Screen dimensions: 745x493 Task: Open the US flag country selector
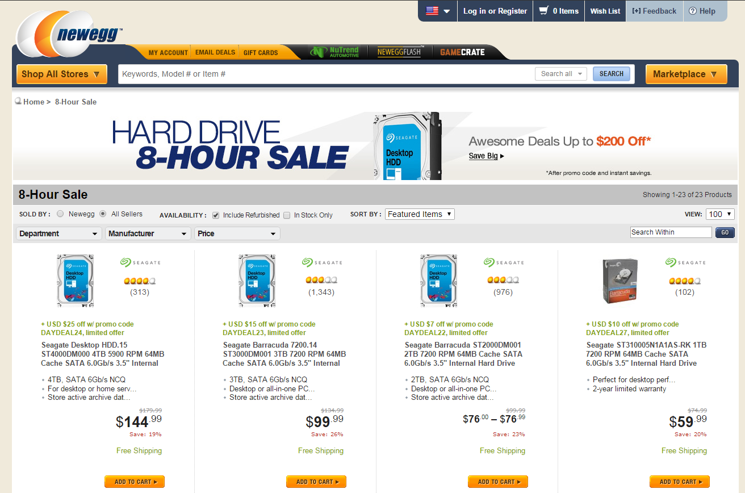pos(438,11)
